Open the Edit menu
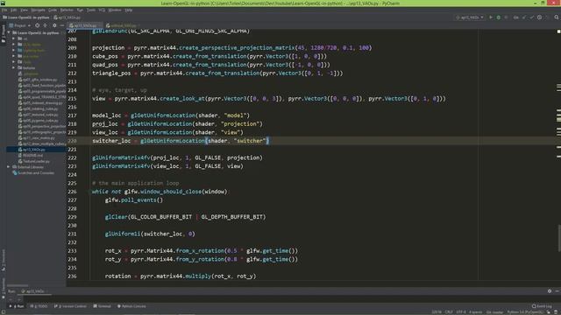 (14, 10)
